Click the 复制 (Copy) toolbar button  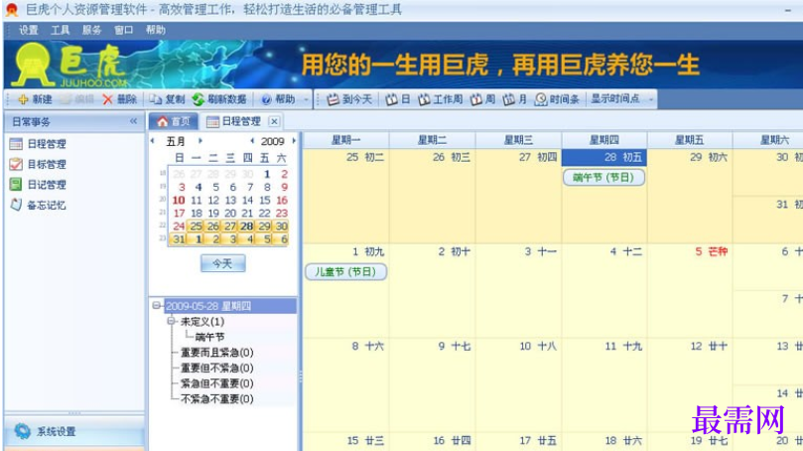pos(168,99)
